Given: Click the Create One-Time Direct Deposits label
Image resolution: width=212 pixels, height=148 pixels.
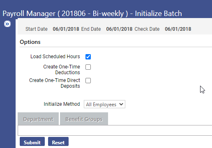Looking at the screenshot, I should (55, 83).
